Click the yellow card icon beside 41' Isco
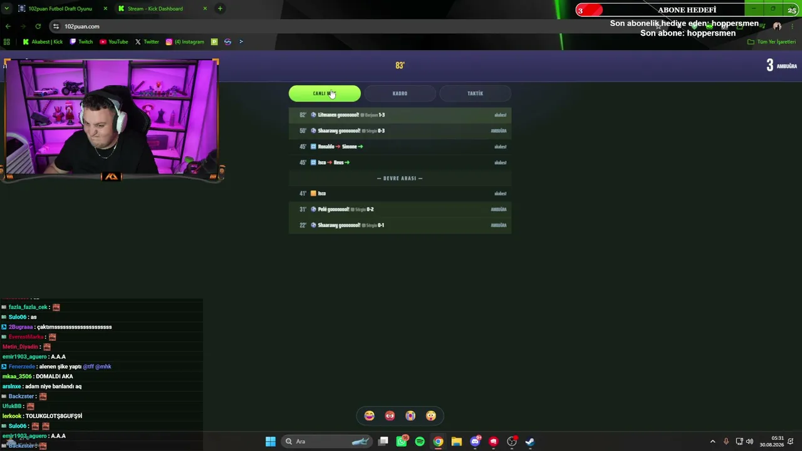The image size is (802, 451). tap(313, 194)
